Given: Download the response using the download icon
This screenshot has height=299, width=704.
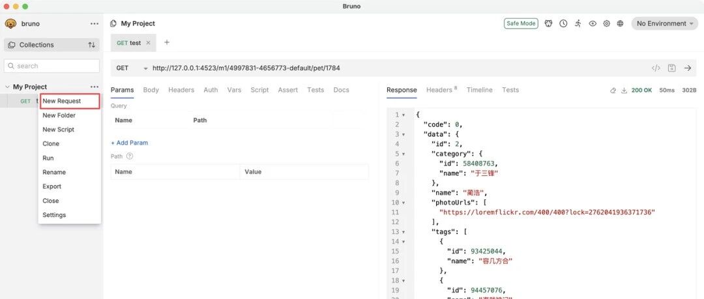Looking at the screenshot, I should coord(624,91).
